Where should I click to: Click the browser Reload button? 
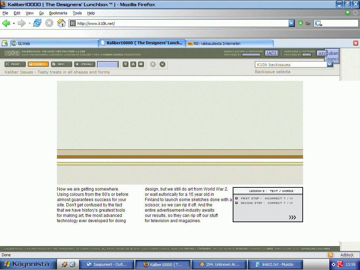point(37,23)
